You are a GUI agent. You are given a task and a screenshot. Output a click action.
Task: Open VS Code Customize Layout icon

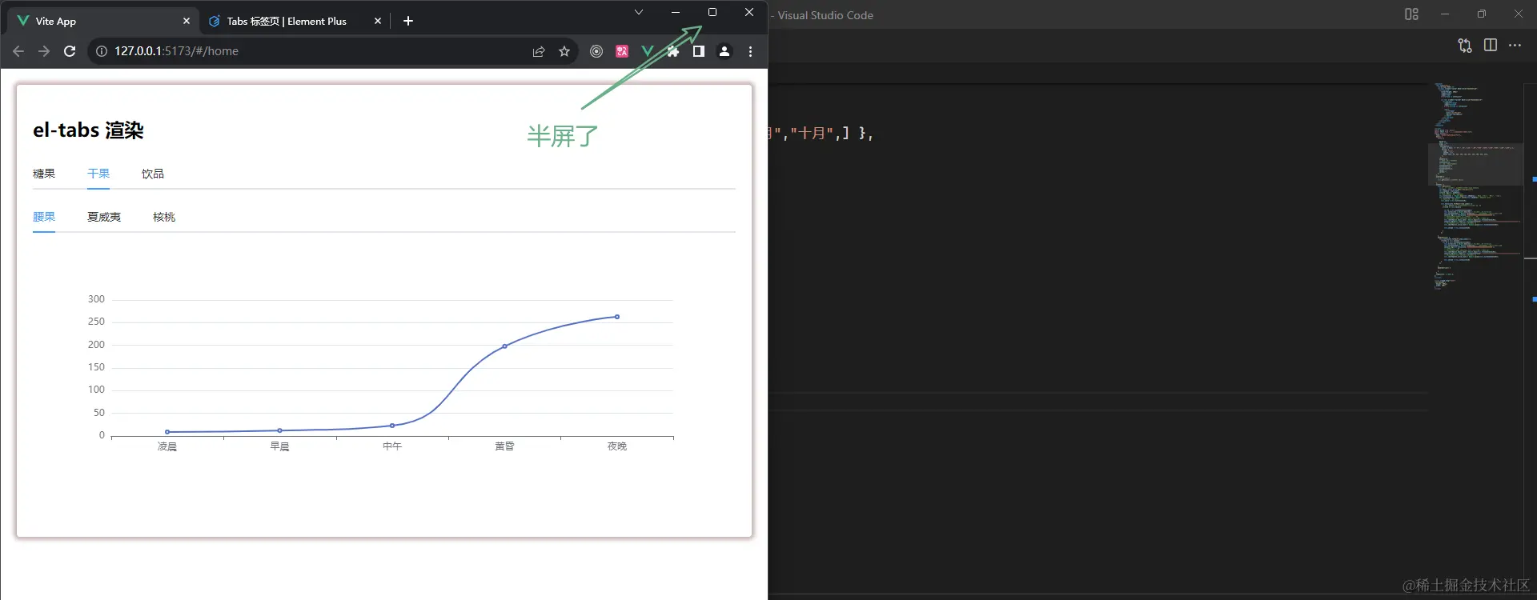click(1411, 14)
